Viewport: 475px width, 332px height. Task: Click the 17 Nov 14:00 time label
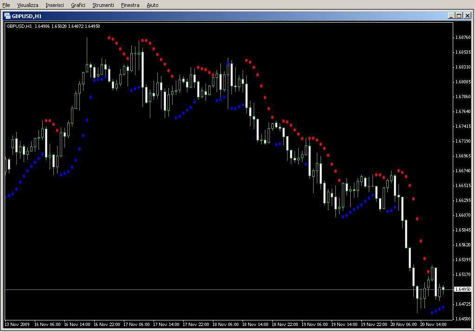coord(166,325)
